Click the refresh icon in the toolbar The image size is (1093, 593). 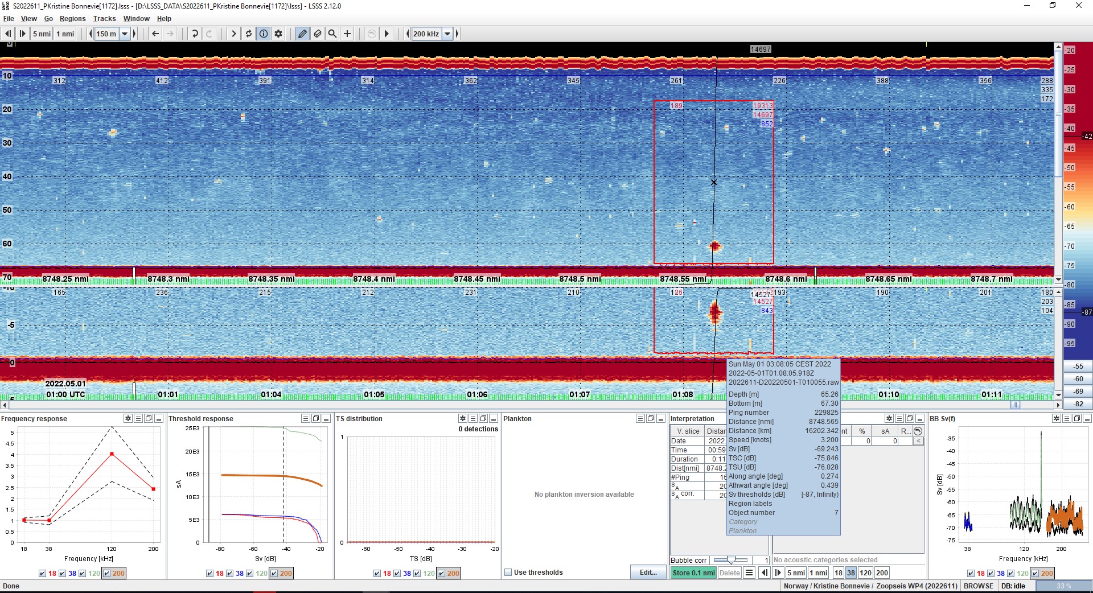248,34
